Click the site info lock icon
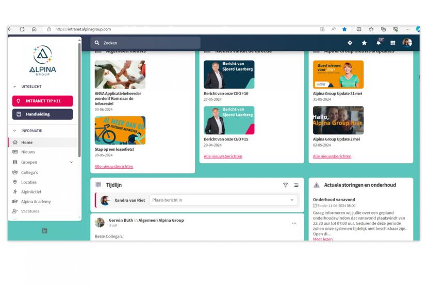This screenshot has width=428, height=285. pyautogui.click(x=49, y=29)
